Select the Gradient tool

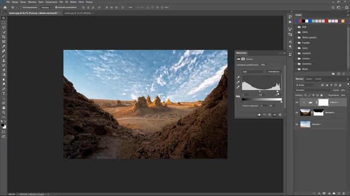(4, 75)
